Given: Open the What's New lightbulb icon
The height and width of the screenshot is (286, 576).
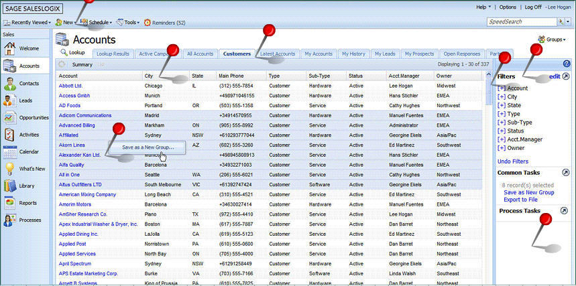Looking at the screenshot, I should click(x=10, y=169).
